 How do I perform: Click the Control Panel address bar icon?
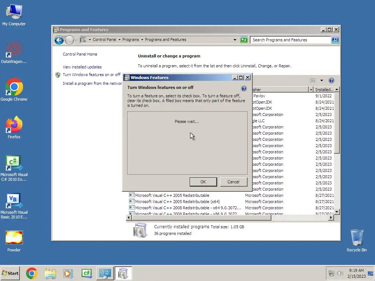click(83, 40)
